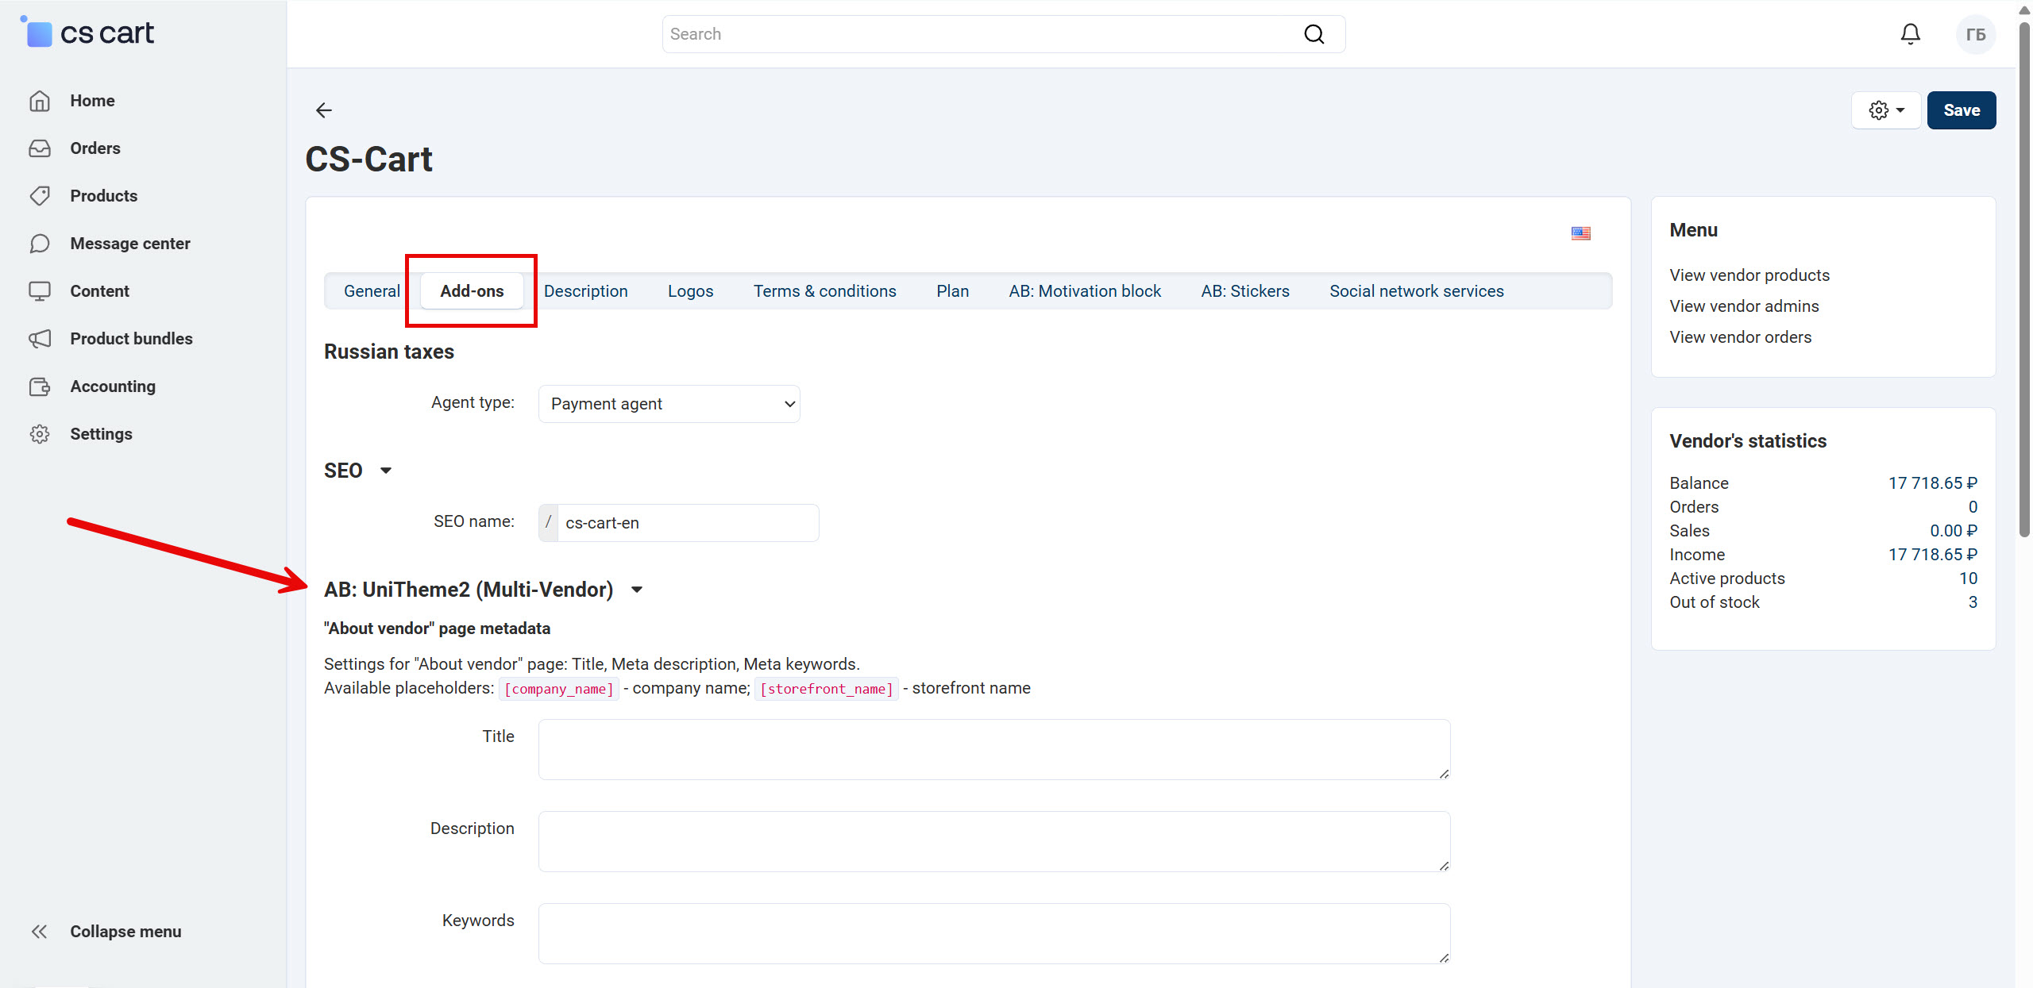2033x988 pixels.
Task: Click the SEO name input field
Action: coord(688,523)
